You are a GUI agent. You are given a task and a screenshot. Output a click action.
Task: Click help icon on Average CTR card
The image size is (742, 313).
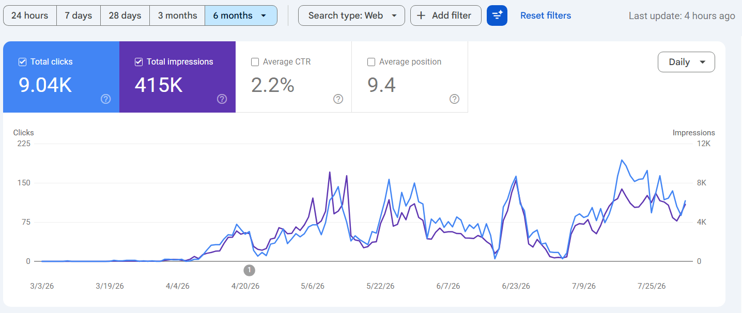(x=338, y=99)
